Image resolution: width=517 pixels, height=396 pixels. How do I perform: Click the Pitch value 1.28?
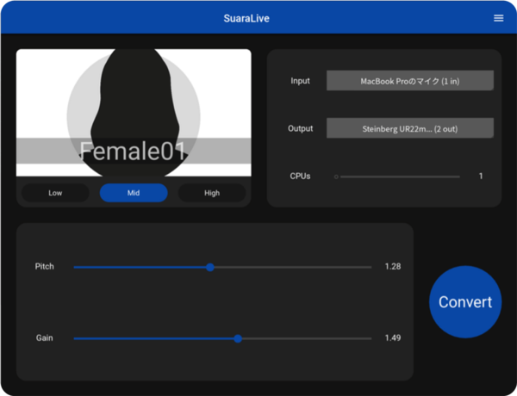point(392,267)
